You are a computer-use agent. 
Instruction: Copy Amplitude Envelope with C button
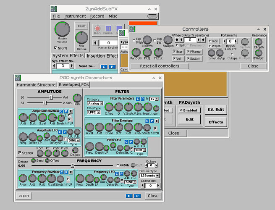point(61,111)
